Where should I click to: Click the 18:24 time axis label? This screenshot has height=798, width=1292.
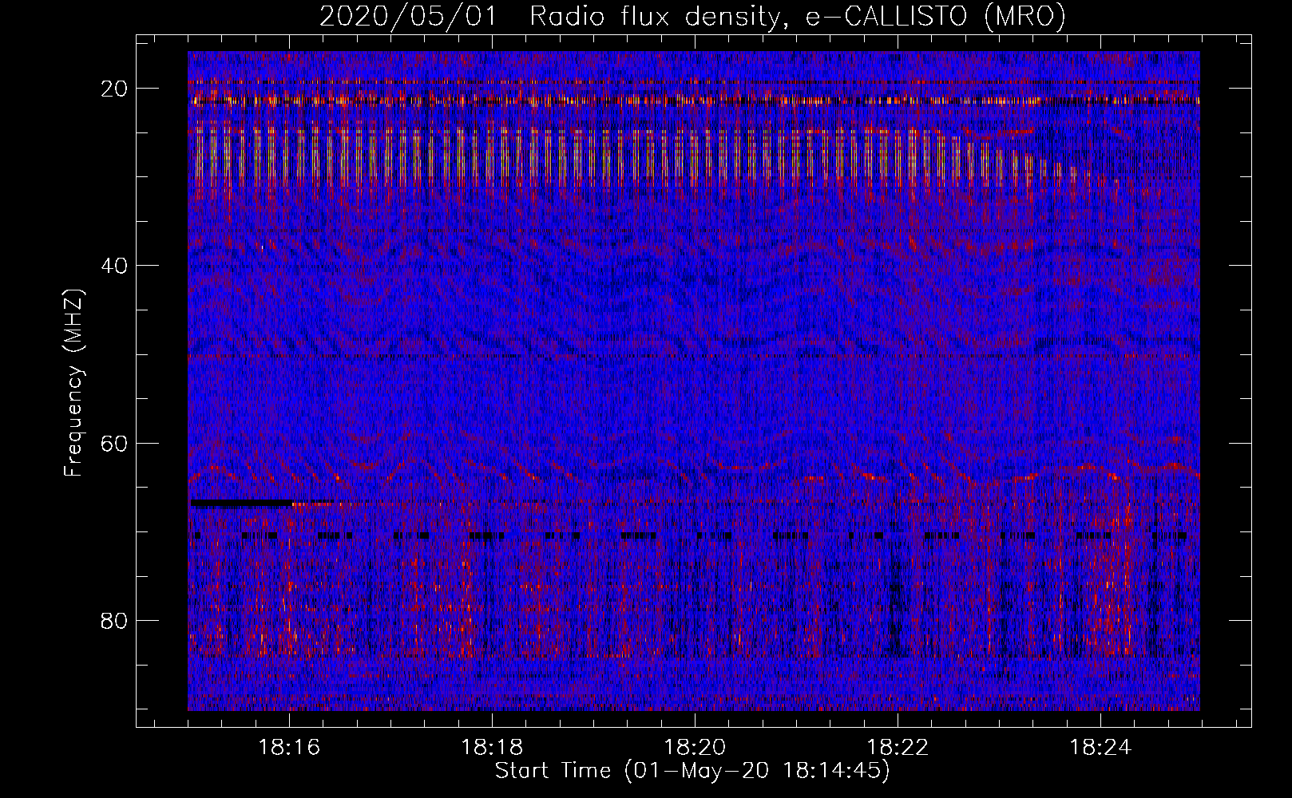pos(1100,747)
